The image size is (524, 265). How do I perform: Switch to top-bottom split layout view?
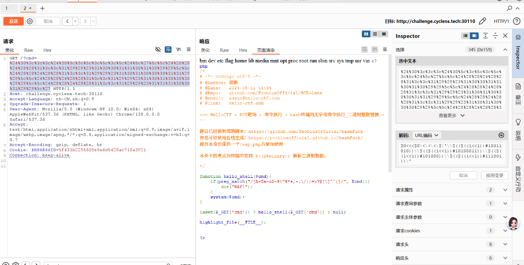pyautogui.click(x=375, y=34)
